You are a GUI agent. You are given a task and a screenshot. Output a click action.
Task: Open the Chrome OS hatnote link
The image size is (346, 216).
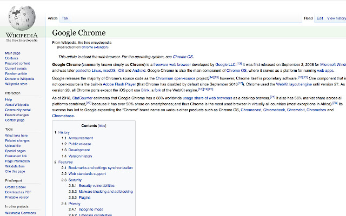coord(183,57)
